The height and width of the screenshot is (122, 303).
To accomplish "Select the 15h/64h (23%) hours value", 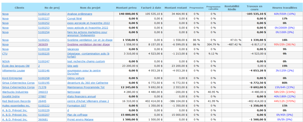I will 285,87.
